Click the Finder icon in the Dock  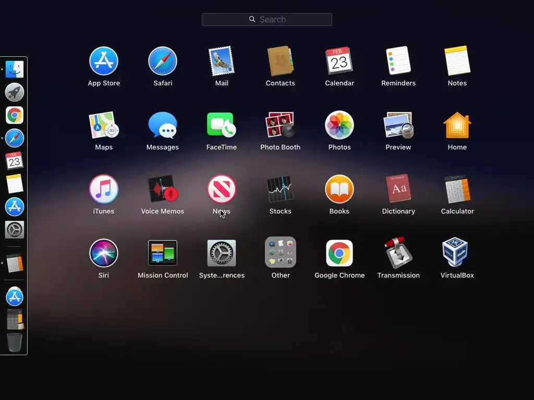tap(14, 69)
